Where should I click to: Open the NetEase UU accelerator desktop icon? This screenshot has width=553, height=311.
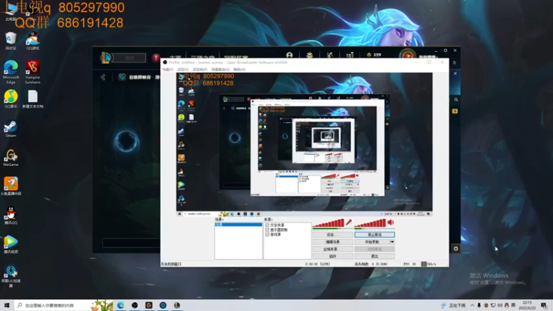point(10,276)
